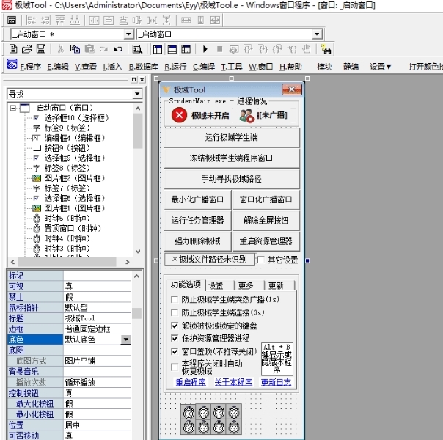Click the 重启程序 link
The width and height of the screenshot is (443, 440).
click(191, 382)
